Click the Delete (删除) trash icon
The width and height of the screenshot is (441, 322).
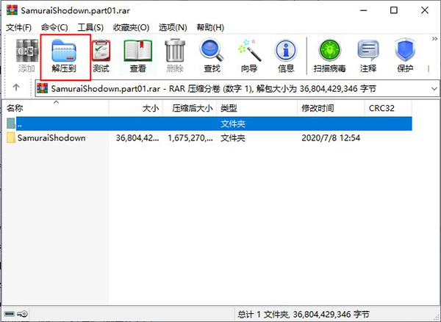pos(175,50)
